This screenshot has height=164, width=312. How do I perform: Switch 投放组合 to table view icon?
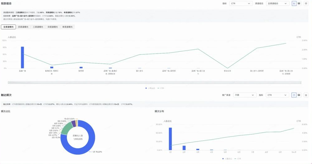pyautogui.click(x=299, y=3)
